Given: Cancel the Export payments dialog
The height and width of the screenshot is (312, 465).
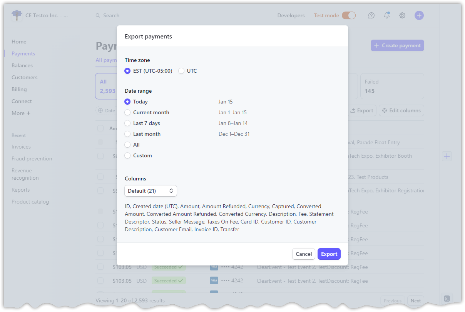Looking at the screenshot, I should [x=303, y=254].
